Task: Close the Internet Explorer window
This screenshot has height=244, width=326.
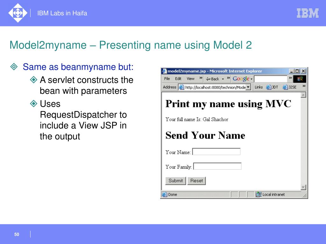Action: pos(303,71)
